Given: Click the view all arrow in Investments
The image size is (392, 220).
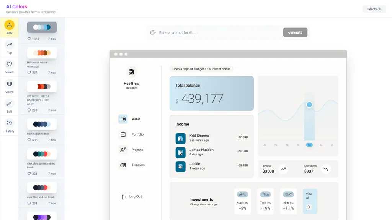Looking at the screenshot, I should [309, 207].
